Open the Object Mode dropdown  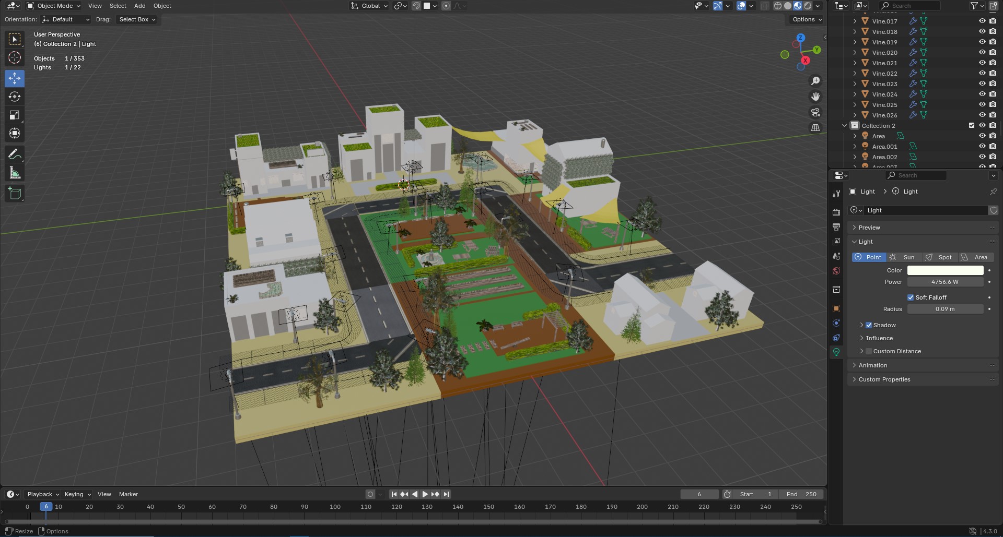point(54,6)
